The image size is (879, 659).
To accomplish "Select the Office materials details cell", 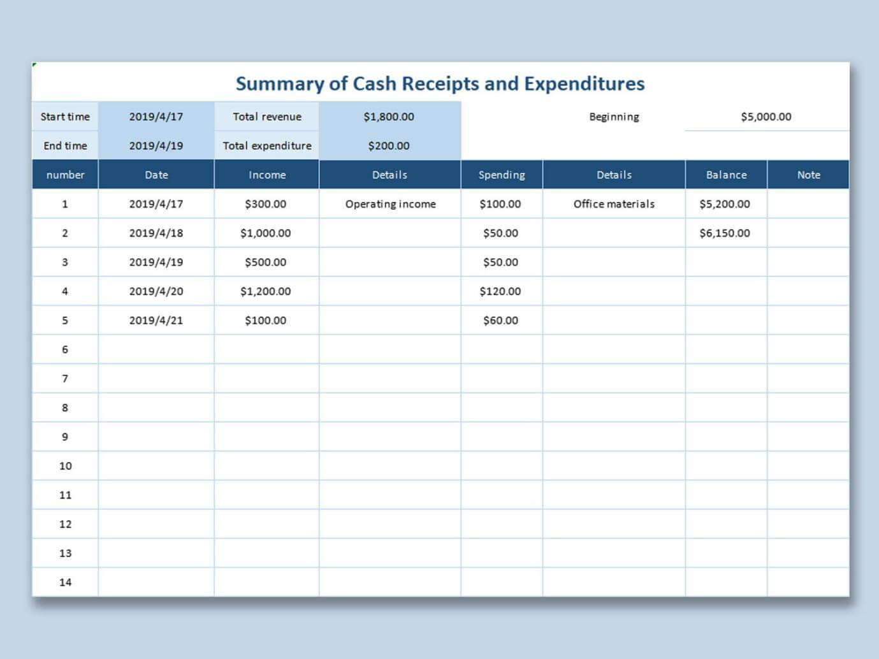I will pyautogui.click(x=613, y=204).
